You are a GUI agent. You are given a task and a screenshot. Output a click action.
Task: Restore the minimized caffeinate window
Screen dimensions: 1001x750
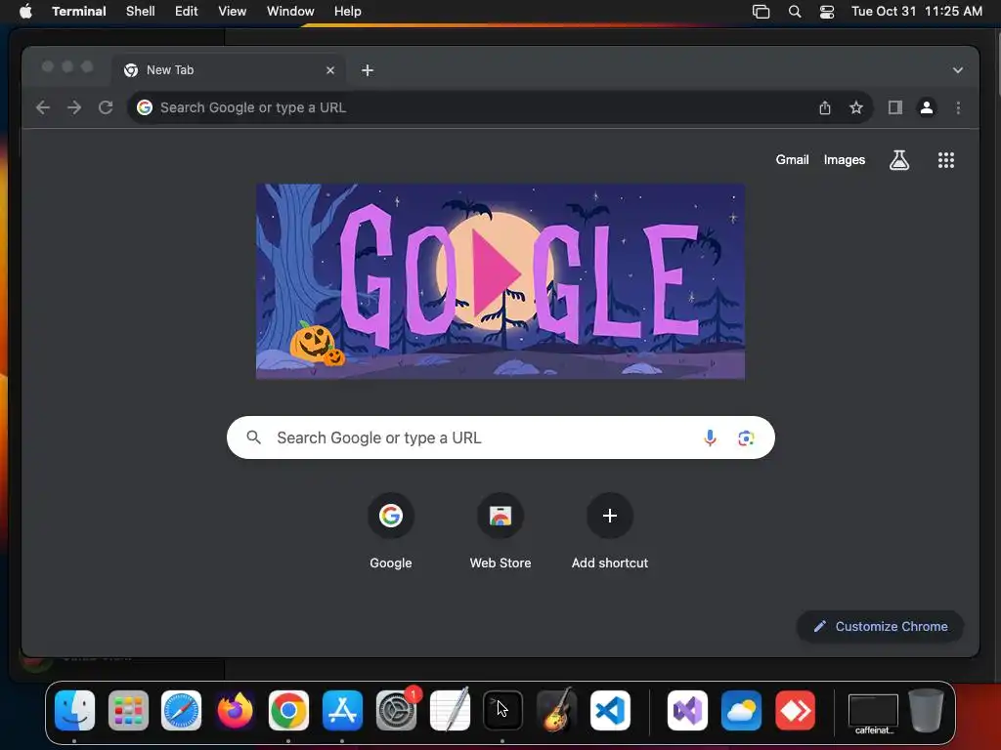[873, 713]
